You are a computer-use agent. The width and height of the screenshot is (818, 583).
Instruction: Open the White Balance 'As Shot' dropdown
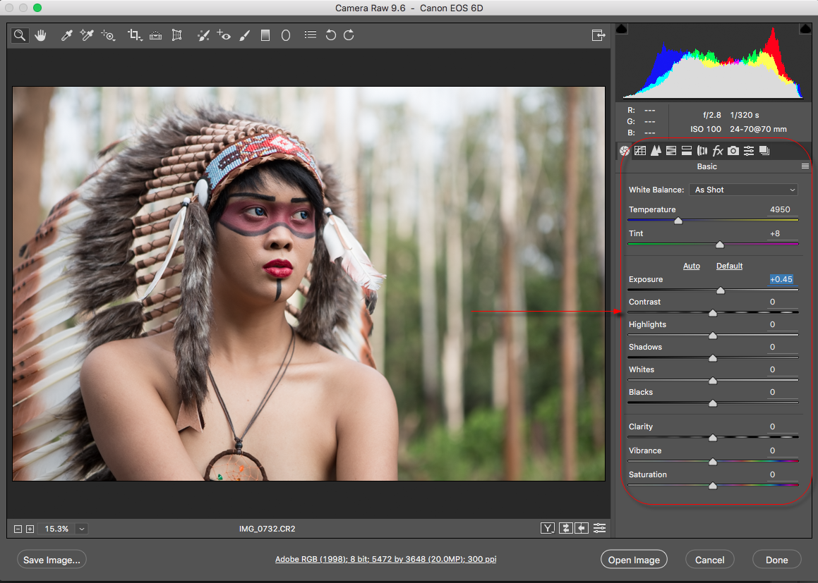coord(744,190)
